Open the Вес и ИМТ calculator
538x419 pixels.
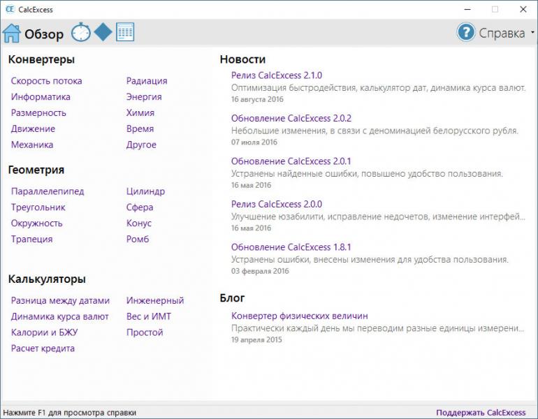pyautogui.click(x=149, y=316)
